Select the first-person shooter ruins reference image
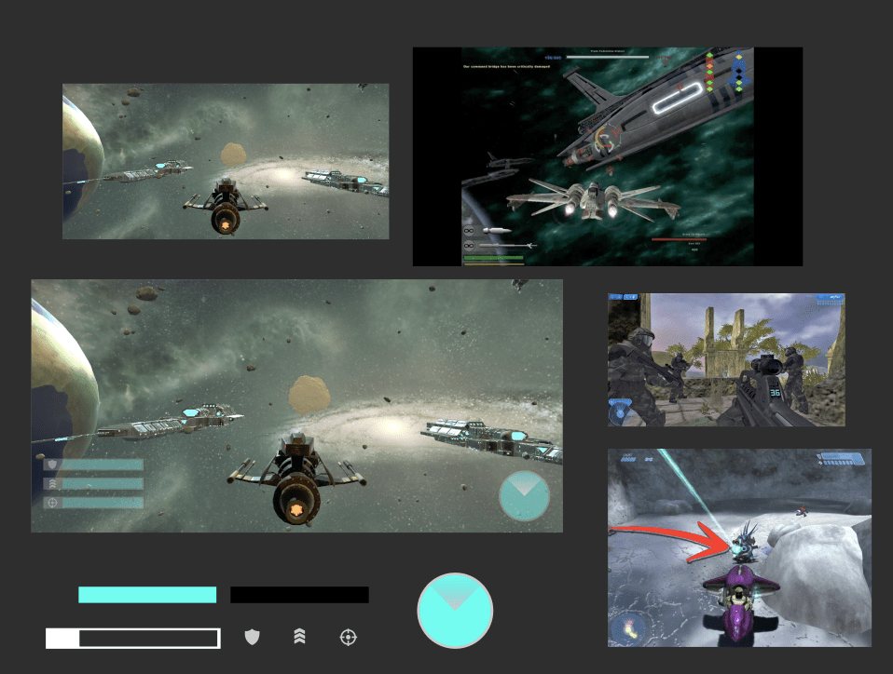 pyautogui.click(x=727, y=359)
